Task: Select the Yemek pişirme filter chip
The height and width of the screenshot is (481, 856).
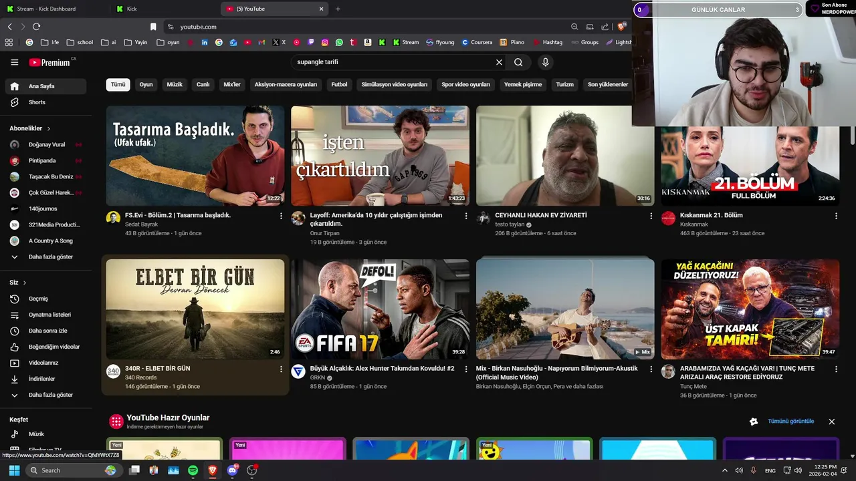Action: (x=523, y=85)
